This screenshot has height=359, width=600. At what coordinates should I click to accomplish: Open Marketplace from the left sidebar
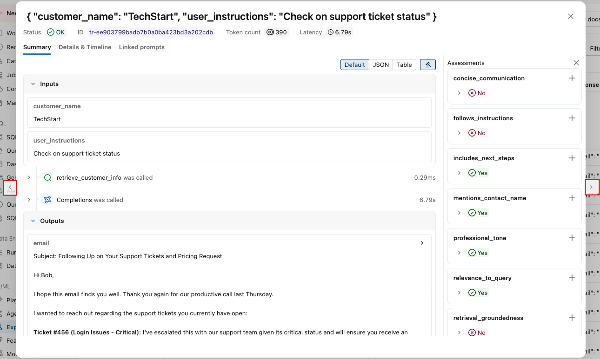click(9, 103)
